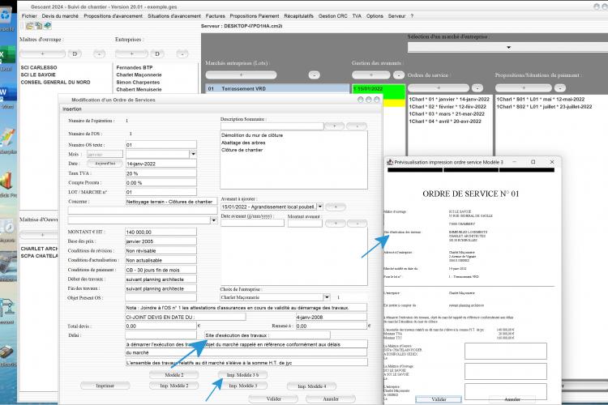Click the Imprimer button
The width and height of the screenshot is (608, 405).
pos(105,386)
